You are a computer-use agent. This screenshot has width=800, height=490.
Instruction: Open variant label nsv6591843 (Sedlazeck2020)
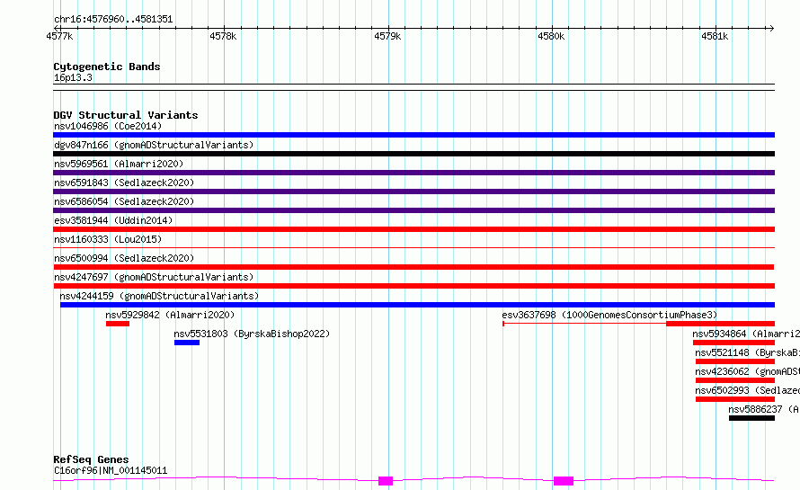pos(124,183)
